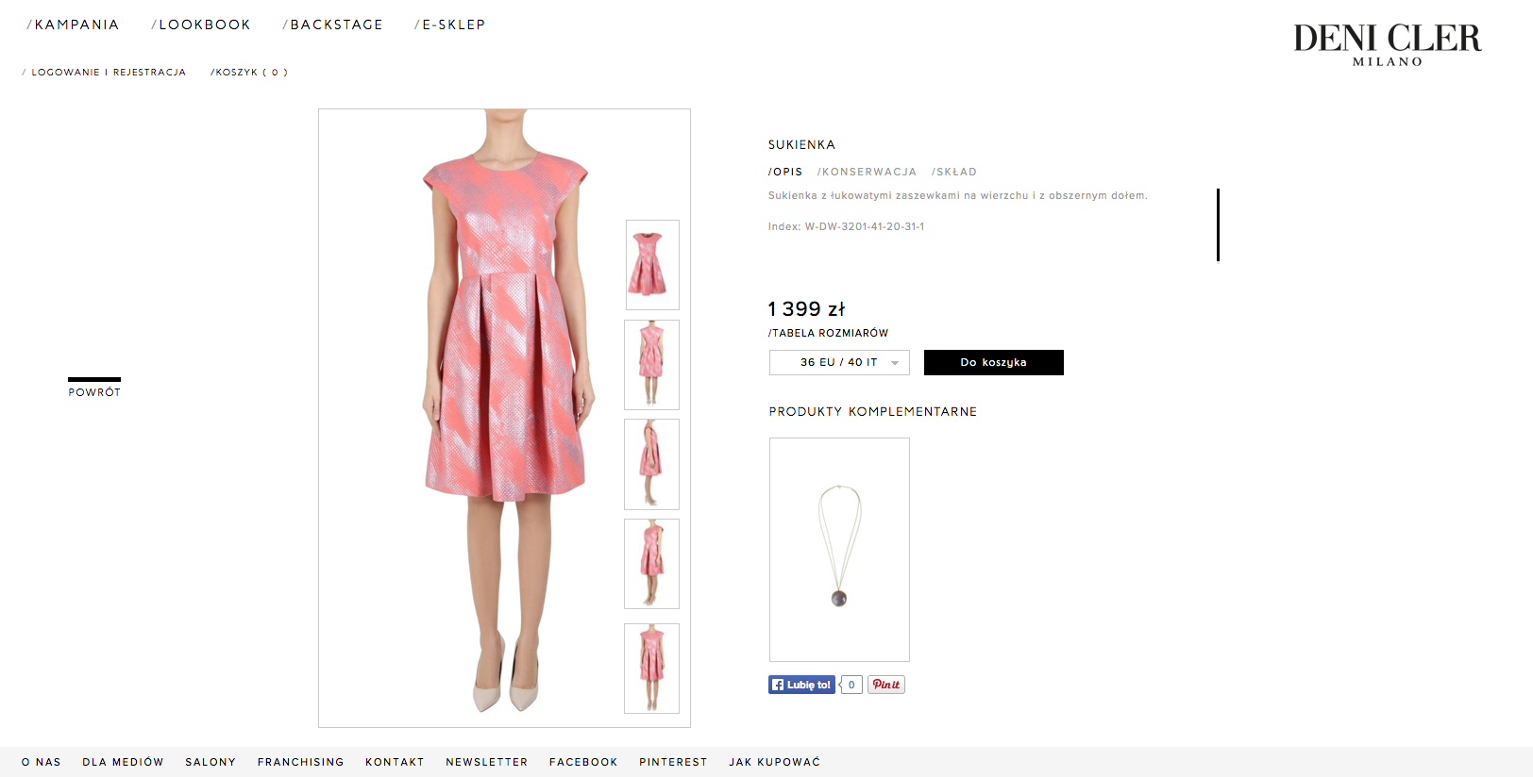This screenshot has width=1533, height=777.
Task: Open the Tabela rozmiarów size chart
Action: (828, 333)
